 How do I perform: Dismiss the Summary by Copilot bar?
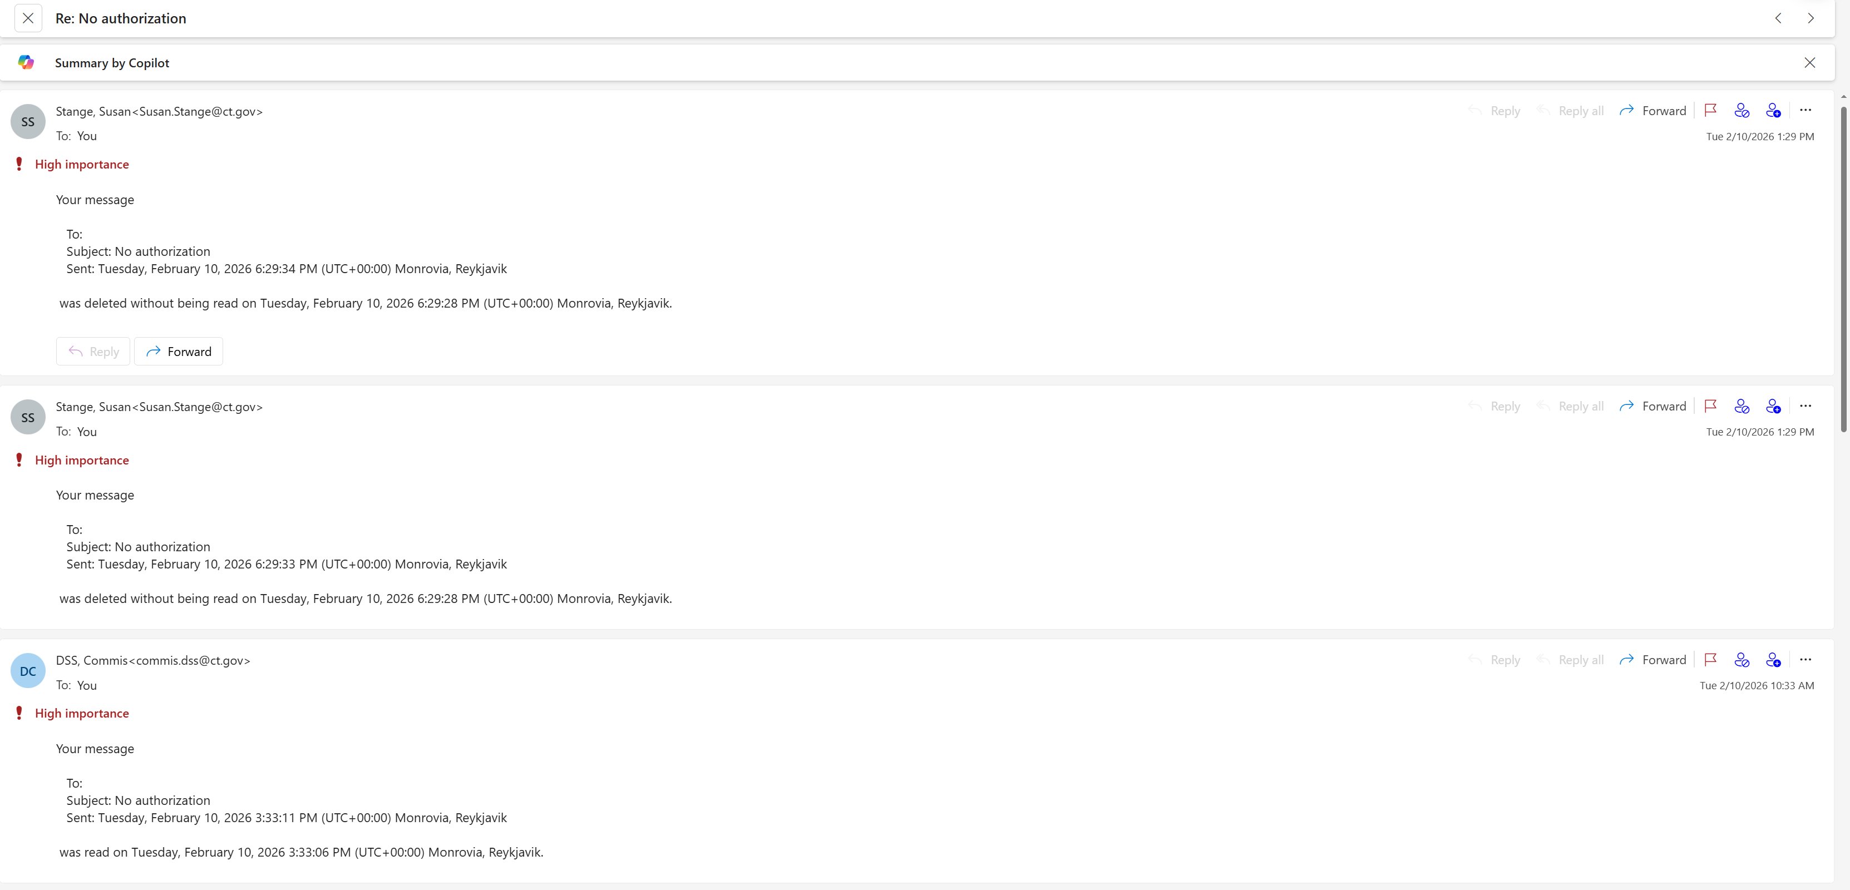[x=1810, y=63]
